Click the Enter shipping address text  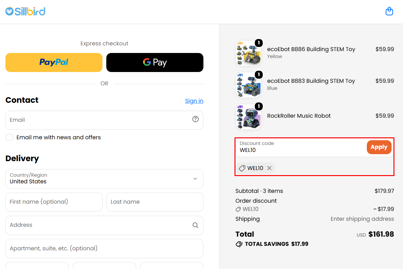pyautogui.click(x=362, y=219)
